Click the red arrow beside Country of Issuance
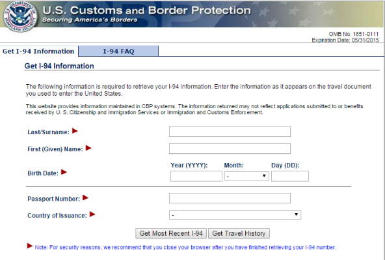The height and width of the screenshot is (260, 385). pyautogui.click(x=92, y=214)
